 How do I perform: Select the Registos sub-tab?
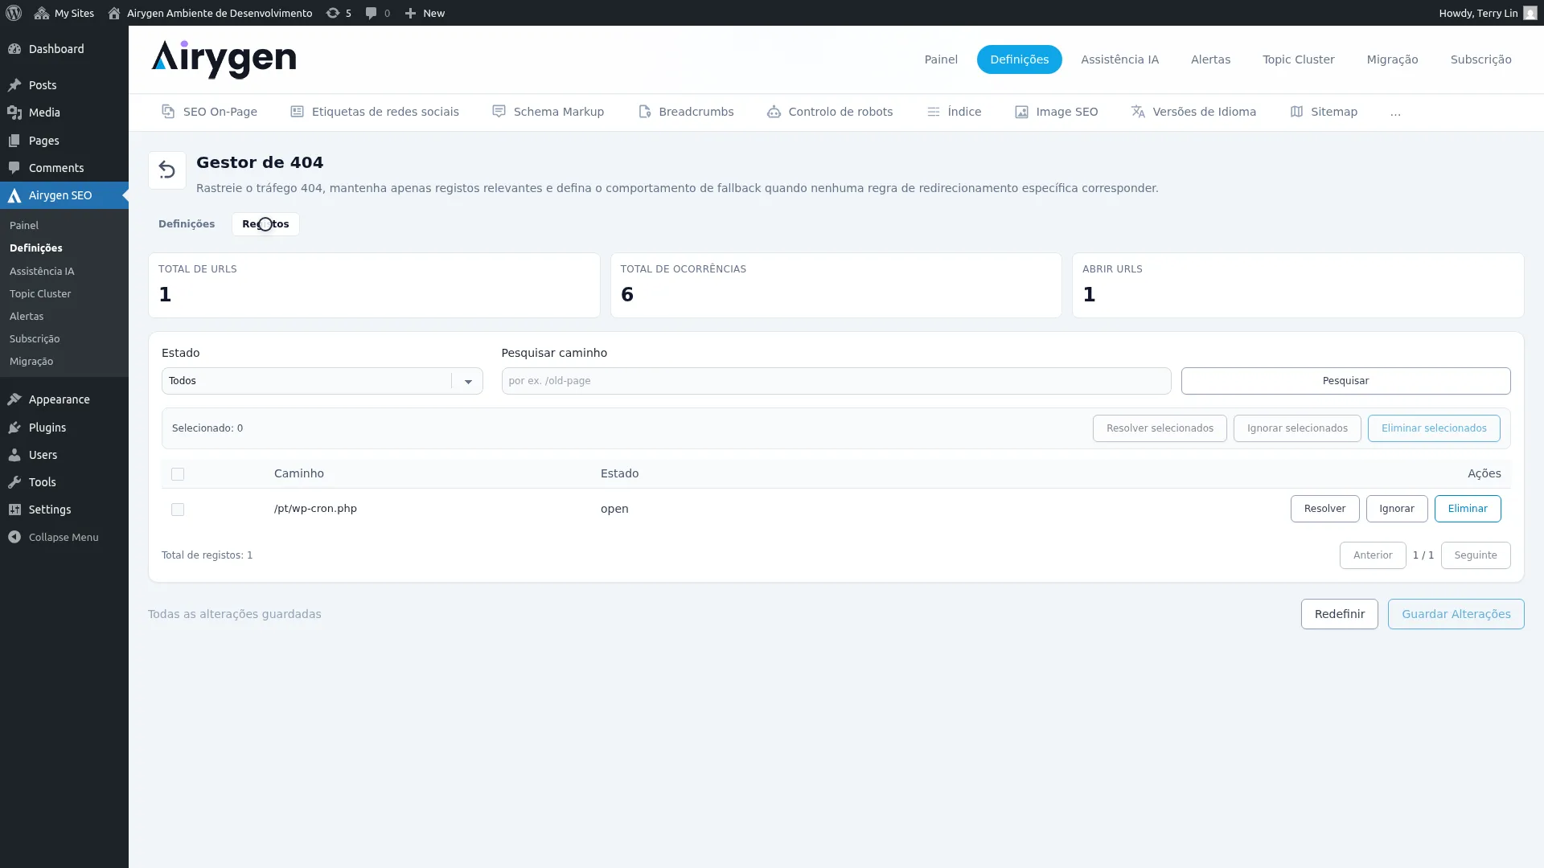[x=265, y=224]
